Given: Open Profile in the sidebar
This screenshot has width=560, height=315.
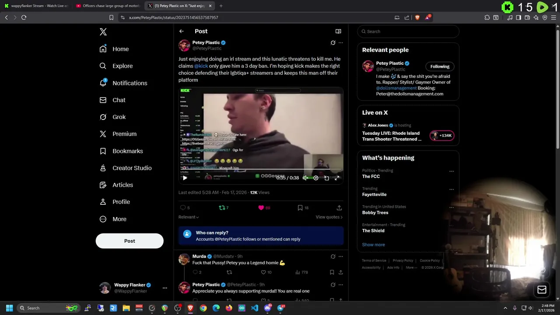Looking at the screenshot, I should (x=114, y=202).
